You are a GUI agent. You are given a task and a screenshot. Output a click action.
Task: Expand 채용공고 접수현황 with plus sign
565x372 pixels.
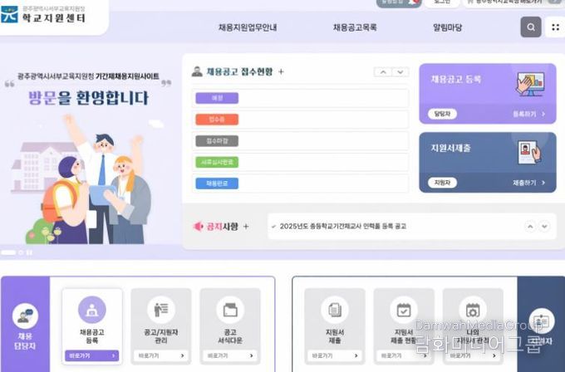pos(281,72)
